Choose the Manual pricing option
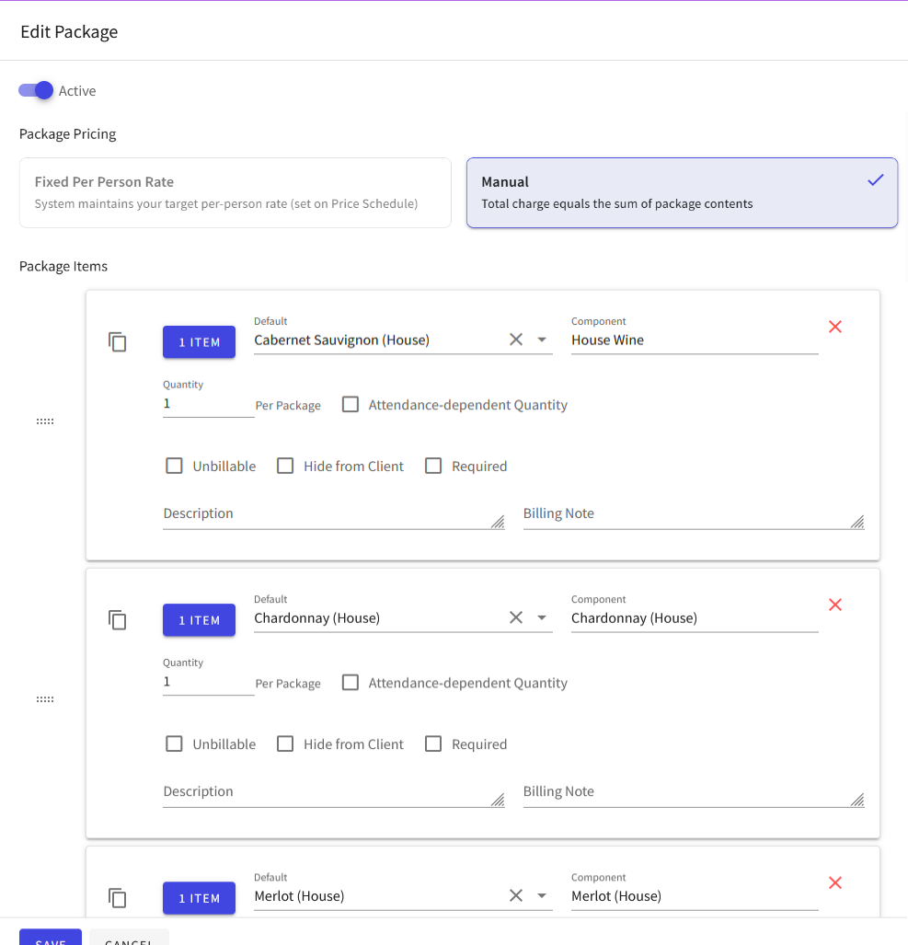This screenshot has width=908, height=945. [x=682, y=193]
